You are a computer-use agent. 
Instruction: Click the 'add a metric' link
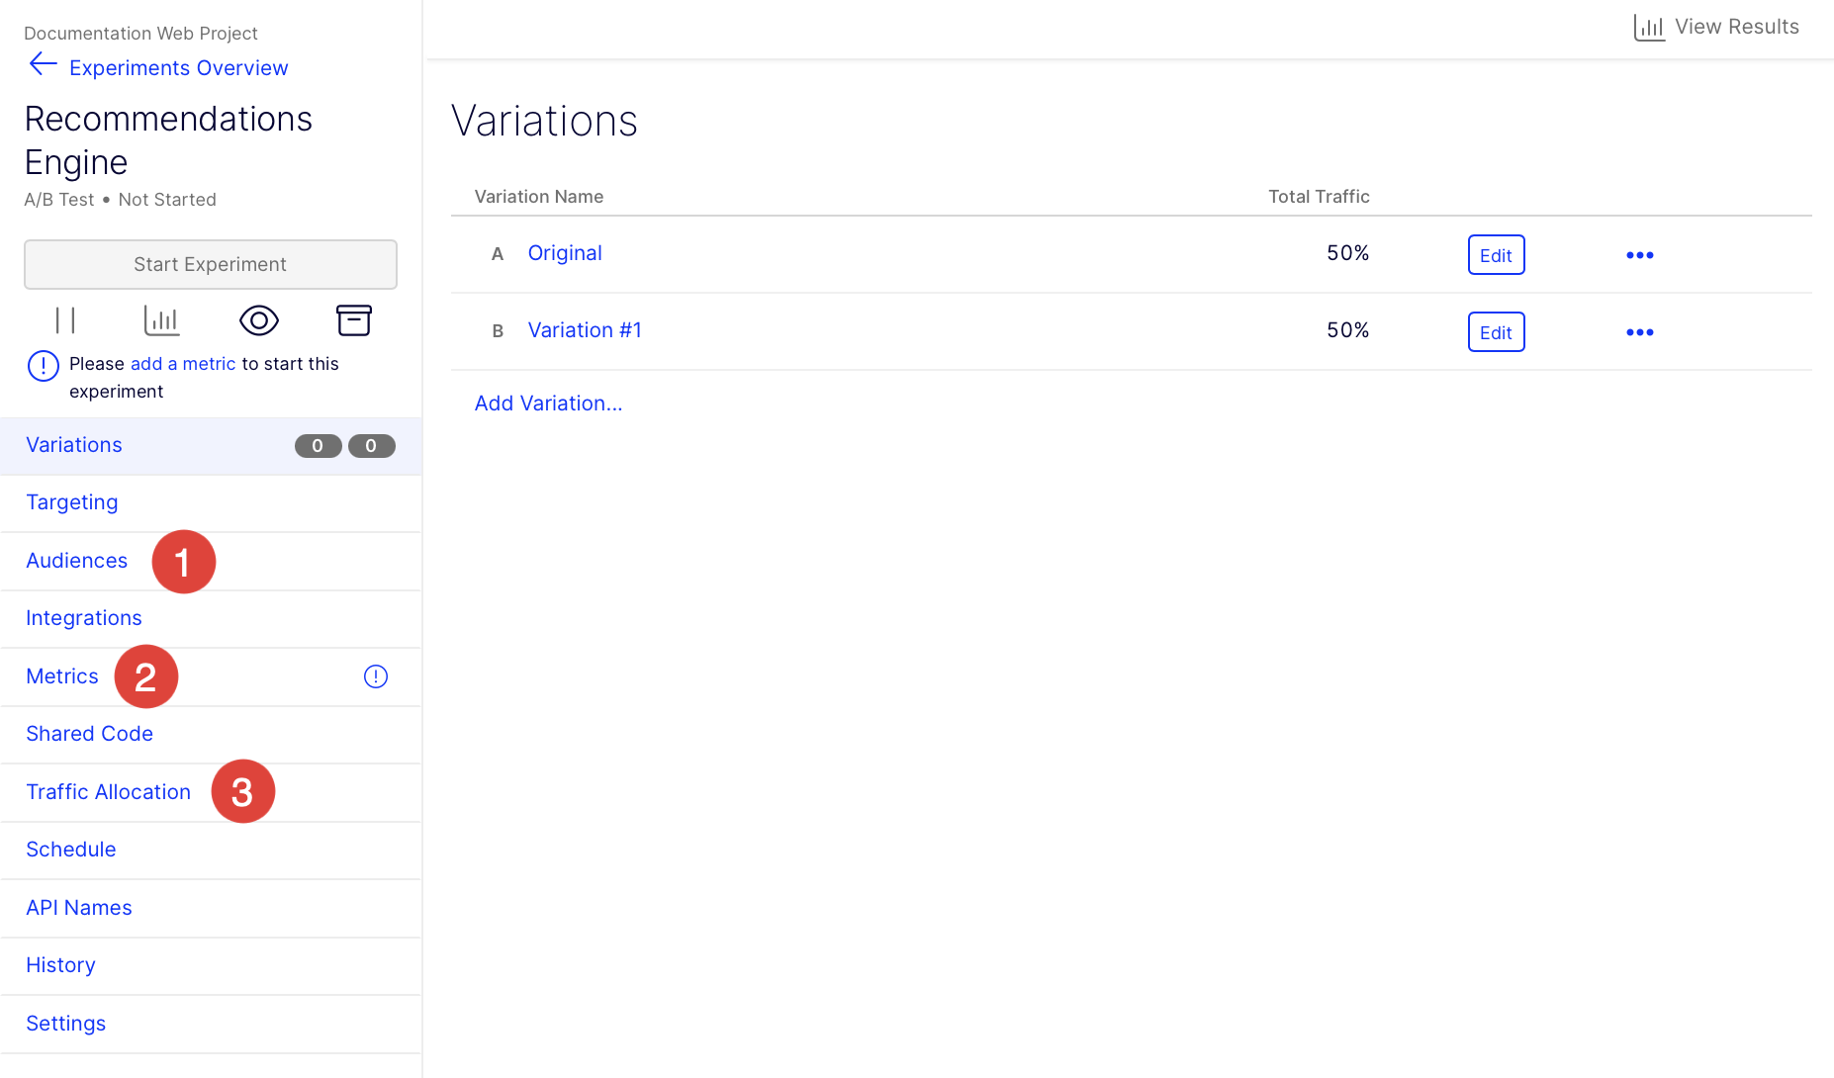[x=183, y=364]
